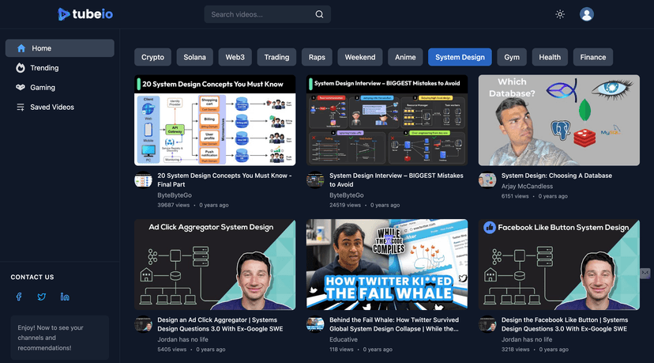Click the small widget icon at right edge
Viewport: 654px width, 363px height.
pyautogui.click(x=645, y=273)
